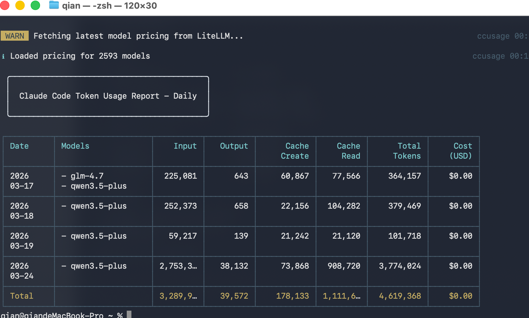This screenshot has height=318, width=529.
Task: Click the 'Models' column header
Action: coord(75,146)
